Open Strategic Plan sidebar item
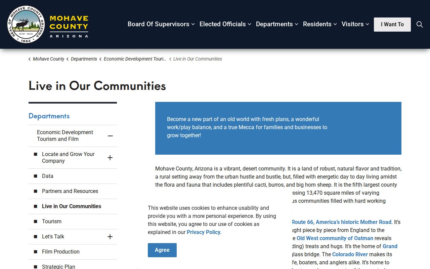 pyautogui.click(x=58, y=266)
